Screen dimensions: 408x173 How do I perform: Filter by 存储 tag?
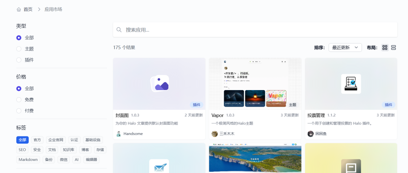click(100, 150)
